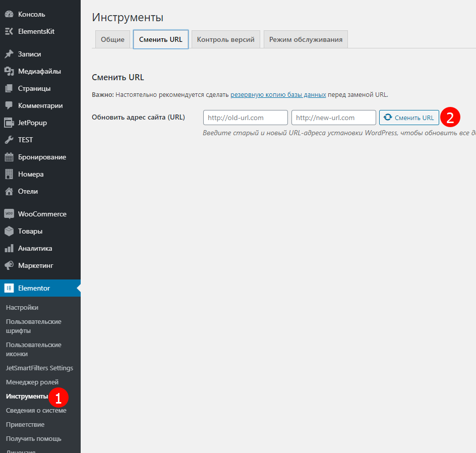
Task: Open the Консоль dashboard icon
Action: 9,14
